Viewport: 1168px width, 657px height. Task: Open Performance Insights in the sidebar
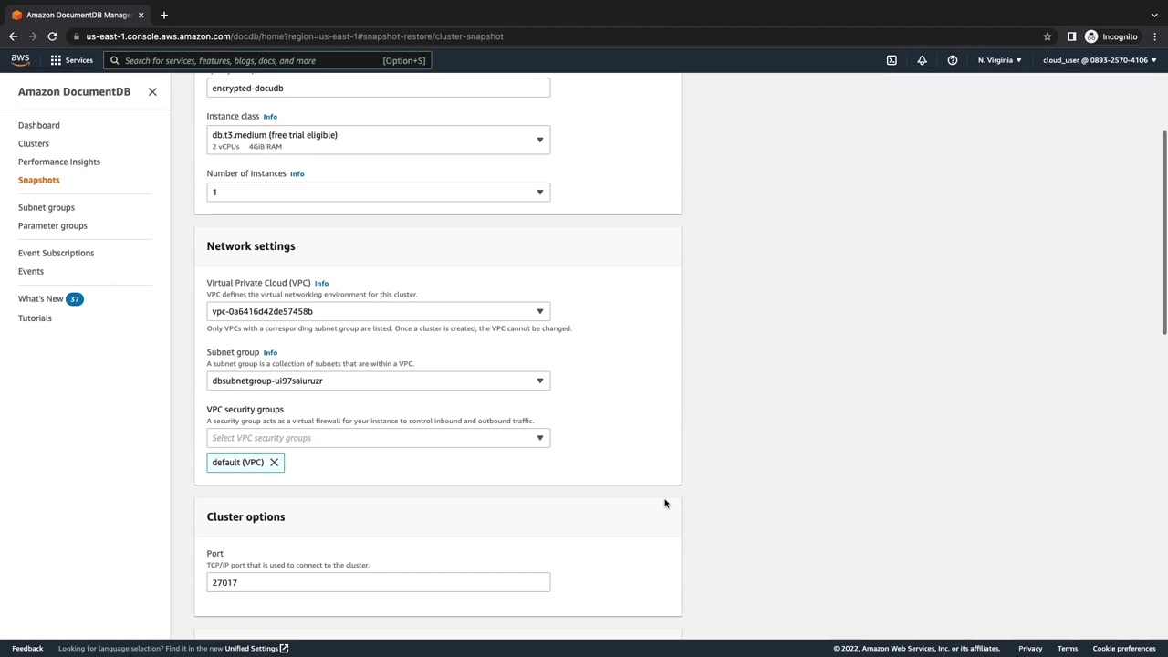(59, 162)
